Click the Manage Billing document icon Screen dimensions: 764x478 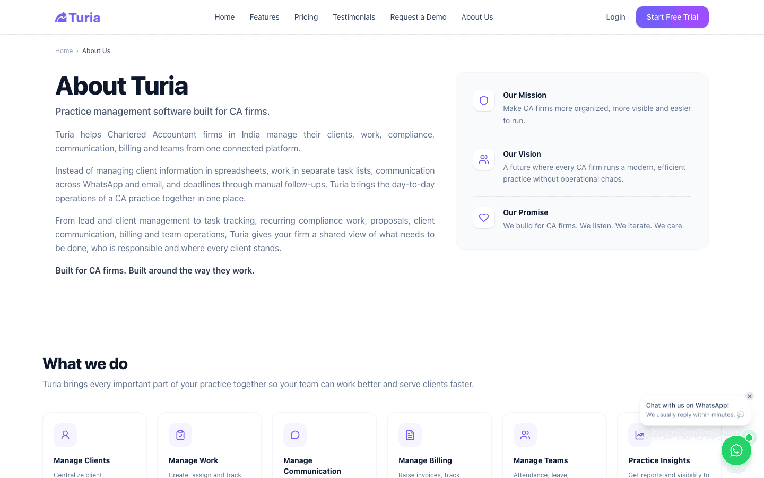[x=410, y=435]
